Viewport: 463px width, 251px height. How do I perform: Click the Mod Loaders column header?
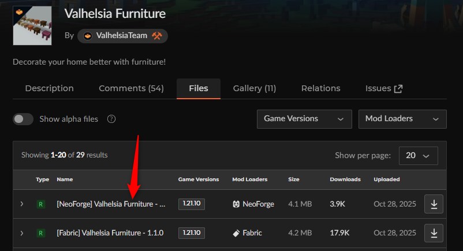pyautogui.click(x=249, y=179)
